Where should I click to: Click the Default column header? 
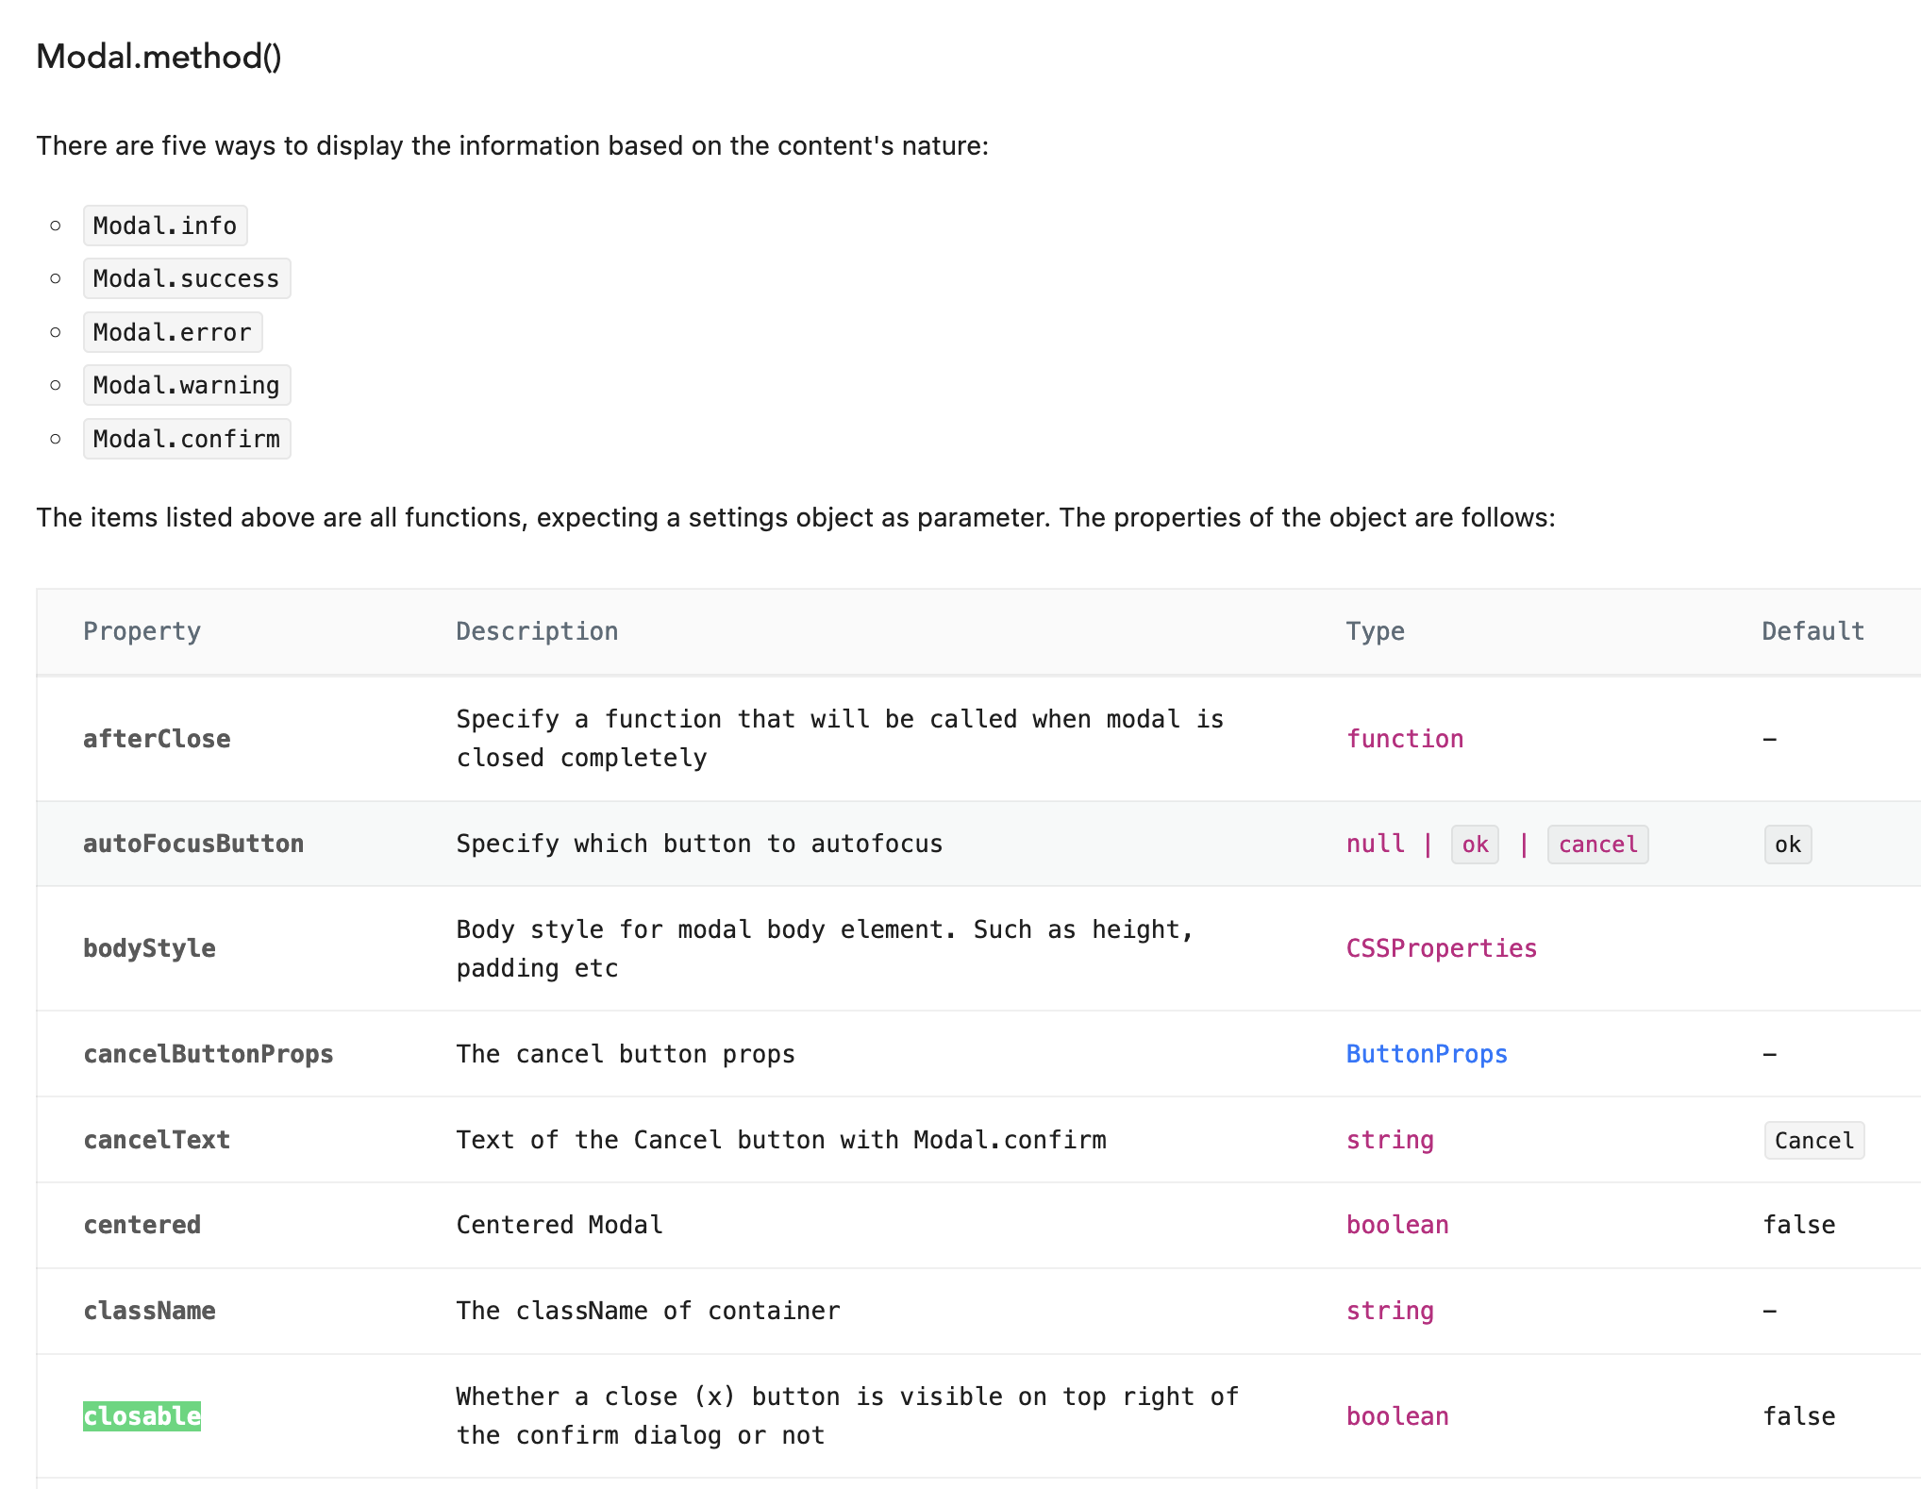[x=1812, y=630]
